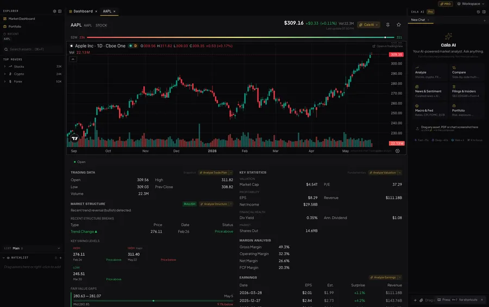Open the Workspace dropdown menu
This screenshot has width=489, height=307.
471,4
